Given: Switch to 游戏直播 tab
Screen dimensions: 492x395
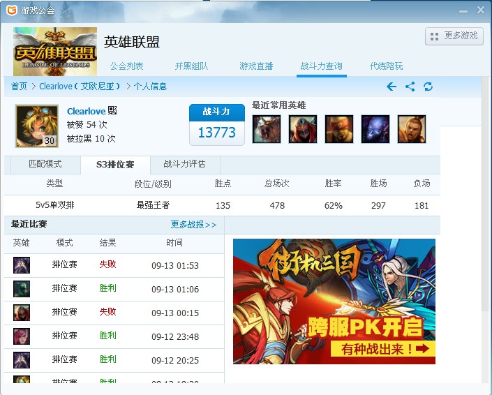Looking at the screenshot, I should point(256,66).
